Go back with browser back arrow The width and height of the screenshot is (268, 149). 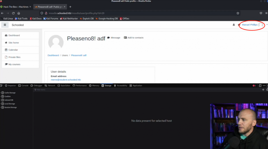(x=2, y=13)
